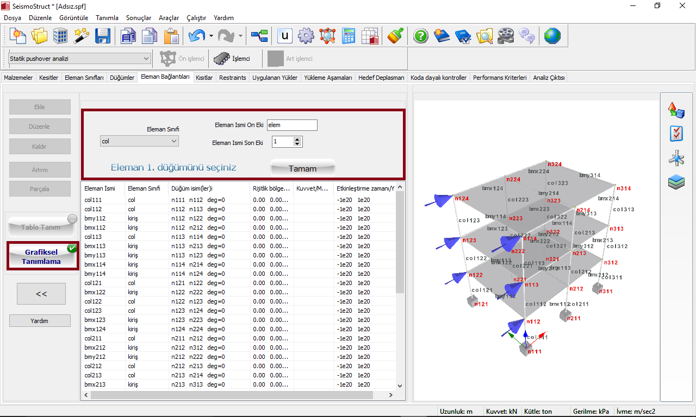This screenshot has height=417, width=696.
Task: Expand the Statik pushover analizi dropdown
Action: tap(79, 59)
